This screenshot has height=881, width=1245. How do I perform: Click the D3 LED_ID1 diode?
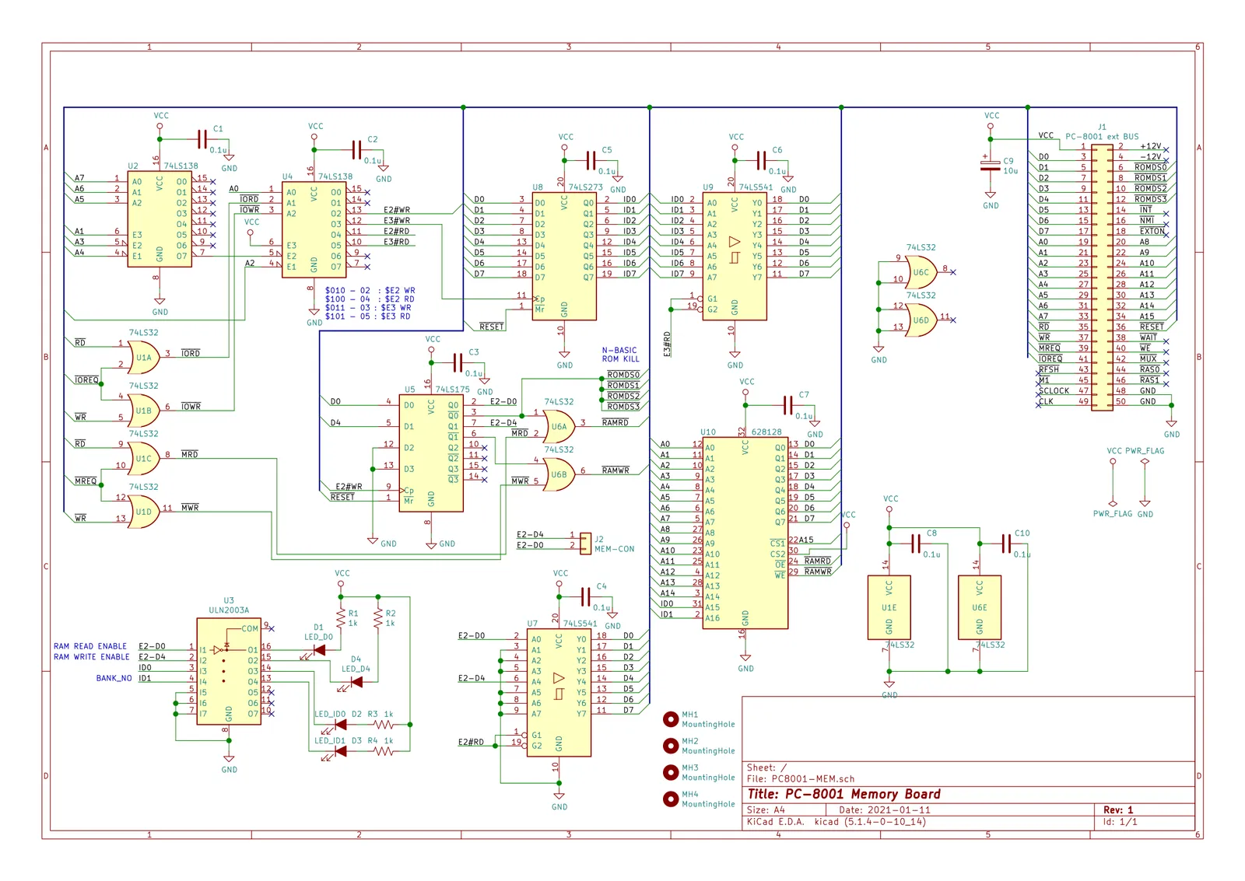(339, 751)
